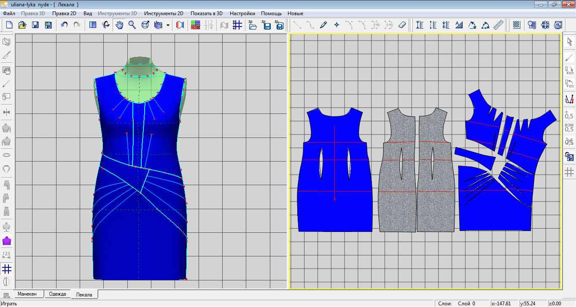Click the scissors icon in right toolbar

click(570, 142)
